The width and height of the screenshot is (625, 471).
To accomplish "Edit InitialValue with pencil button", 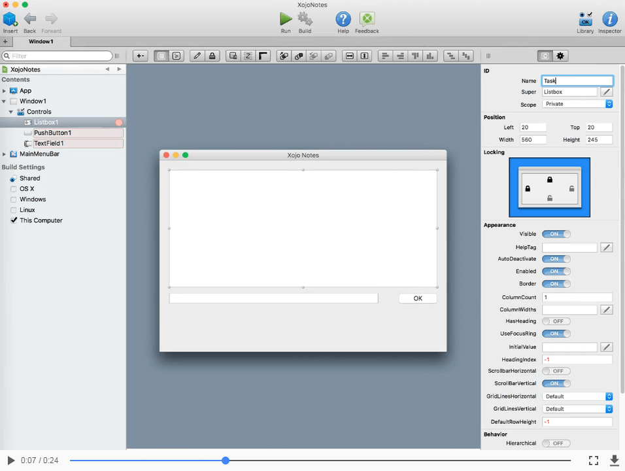I will click(x=607, y=347).
